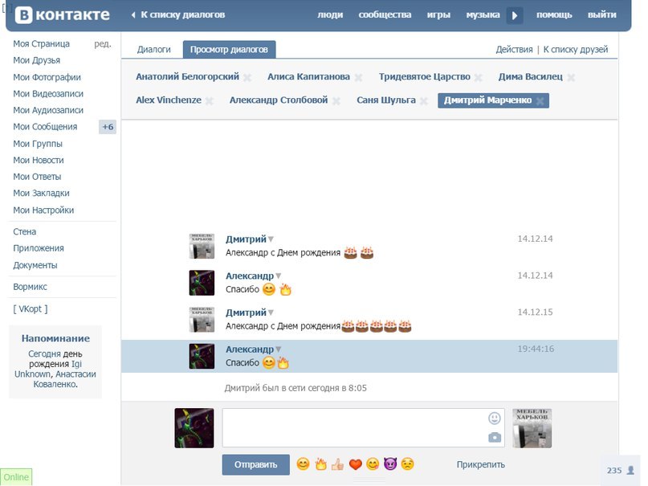
Task: Switch to the Диалоги tab
Action: click(154, 50)
